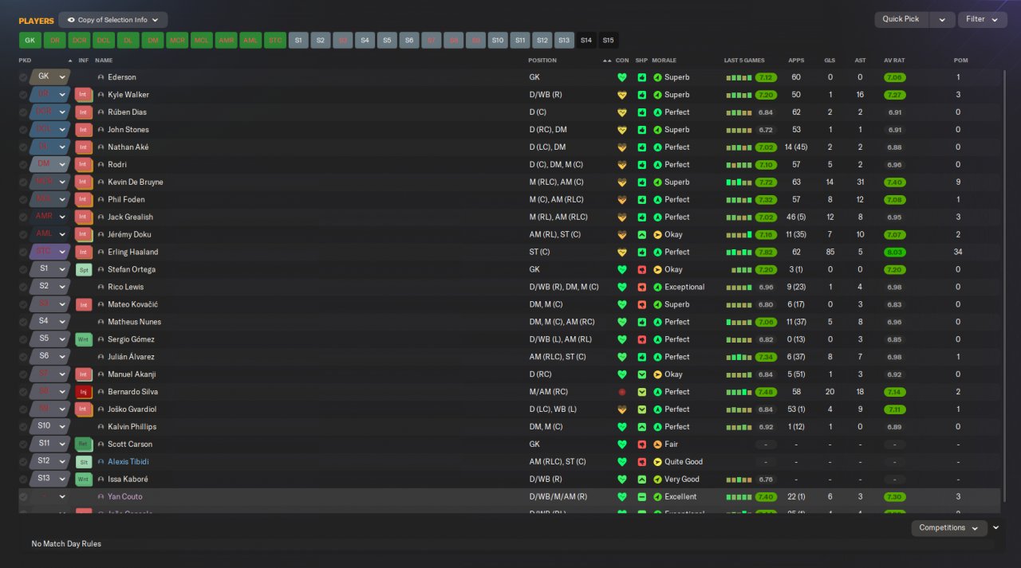Open the Copy of Selection Info view menu

click(112, 20)
